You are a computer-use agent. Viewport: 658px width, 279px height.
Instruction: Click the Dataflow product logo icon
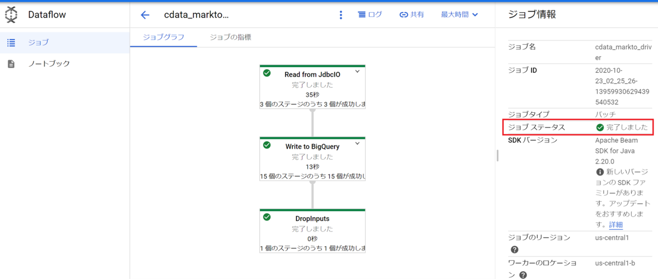(x=11, y=15)
